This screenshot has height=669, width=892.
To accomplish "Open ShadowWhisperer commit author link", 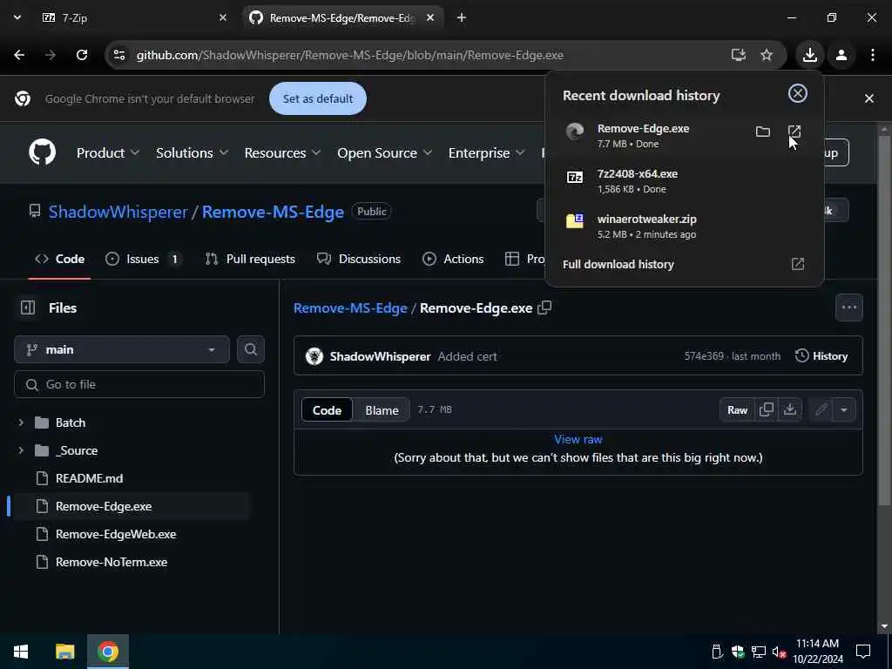I will pyautogui.click(x=380, y=356).
